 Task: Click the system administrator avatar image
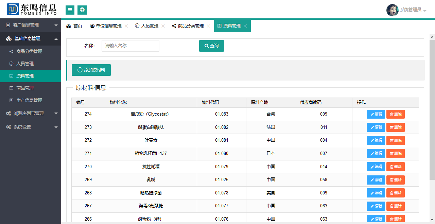392,10
